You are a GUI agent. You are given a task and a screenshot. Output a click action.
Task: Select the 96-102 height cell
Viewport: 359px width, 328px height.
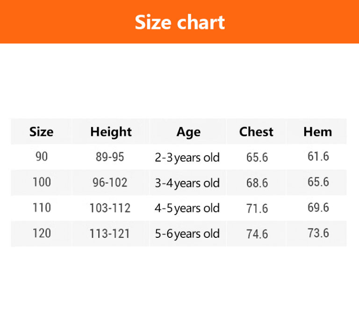tap(110, 183)
